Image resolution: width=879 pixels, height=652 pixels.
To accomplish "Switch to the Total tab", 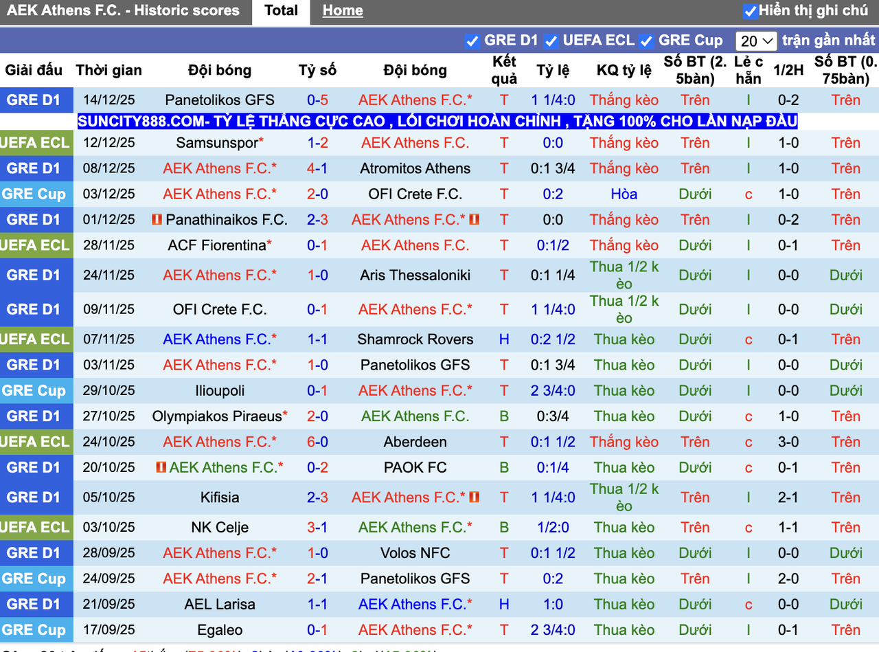I will (282, 11).
